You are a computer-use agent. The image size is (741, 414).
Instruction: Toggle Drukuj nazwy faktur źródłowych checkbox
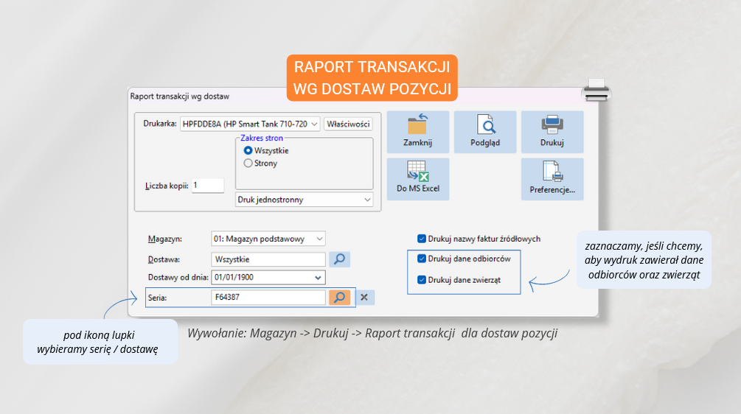pyautogui.click(x=422, y=239)
